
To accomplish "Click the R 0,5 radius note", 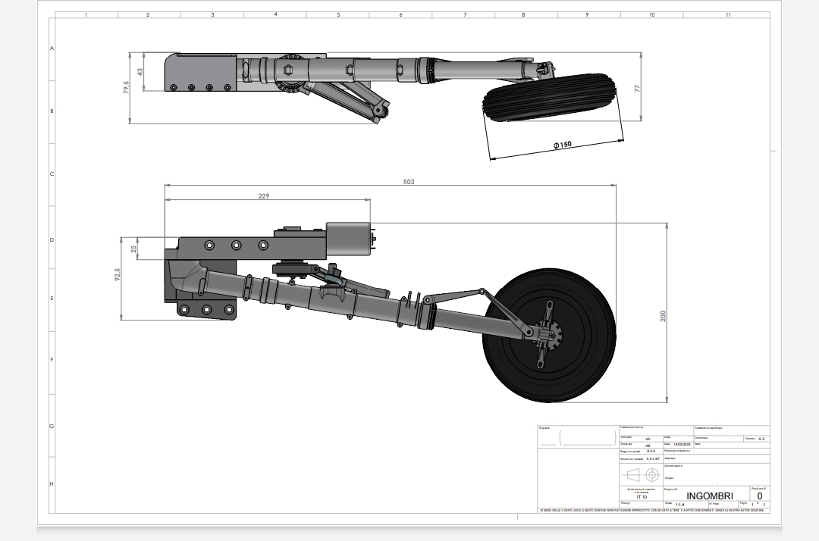I will point(651,452).
